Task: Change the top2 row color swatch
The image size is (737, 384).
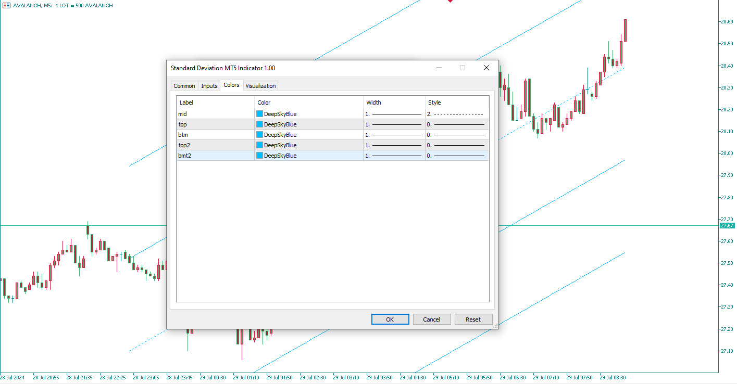Action: tap(260, 145)
